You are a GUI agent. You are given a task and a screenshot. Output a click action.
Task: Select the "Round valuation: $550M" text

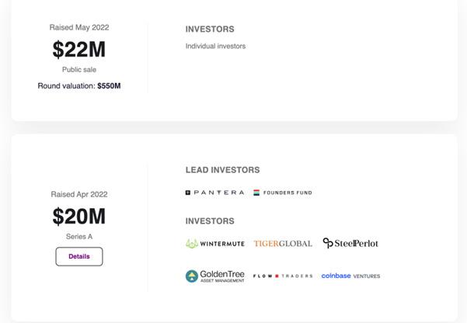point(78,86)
